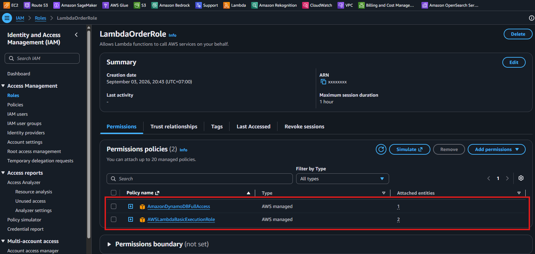The width and height of the screenshot is (535, 254).
Task: Open the AmazonDynamoDBFullAccess policy link
Action: pyautogui.click(x=179, y=206)
